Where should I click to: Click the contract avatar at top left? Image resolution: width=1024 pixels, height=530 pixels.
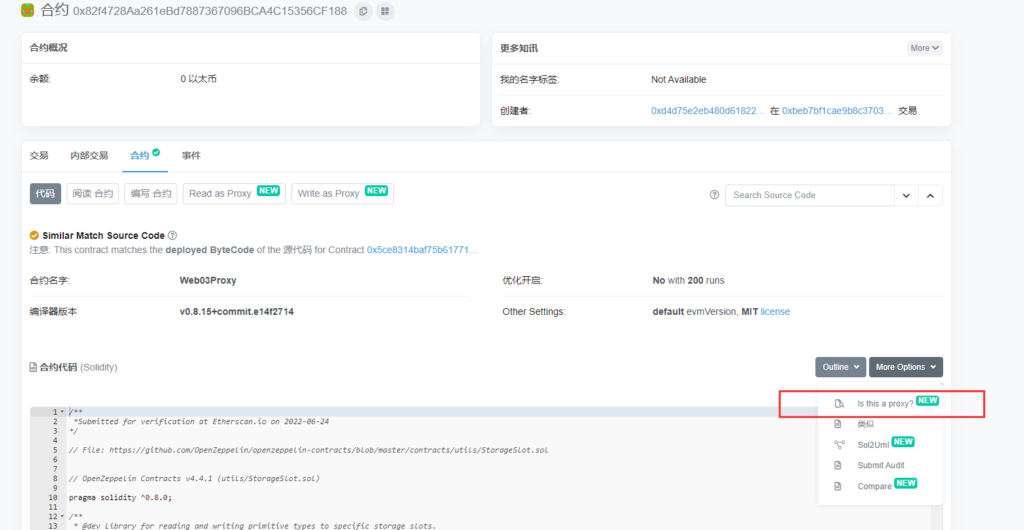click(27, 11)
